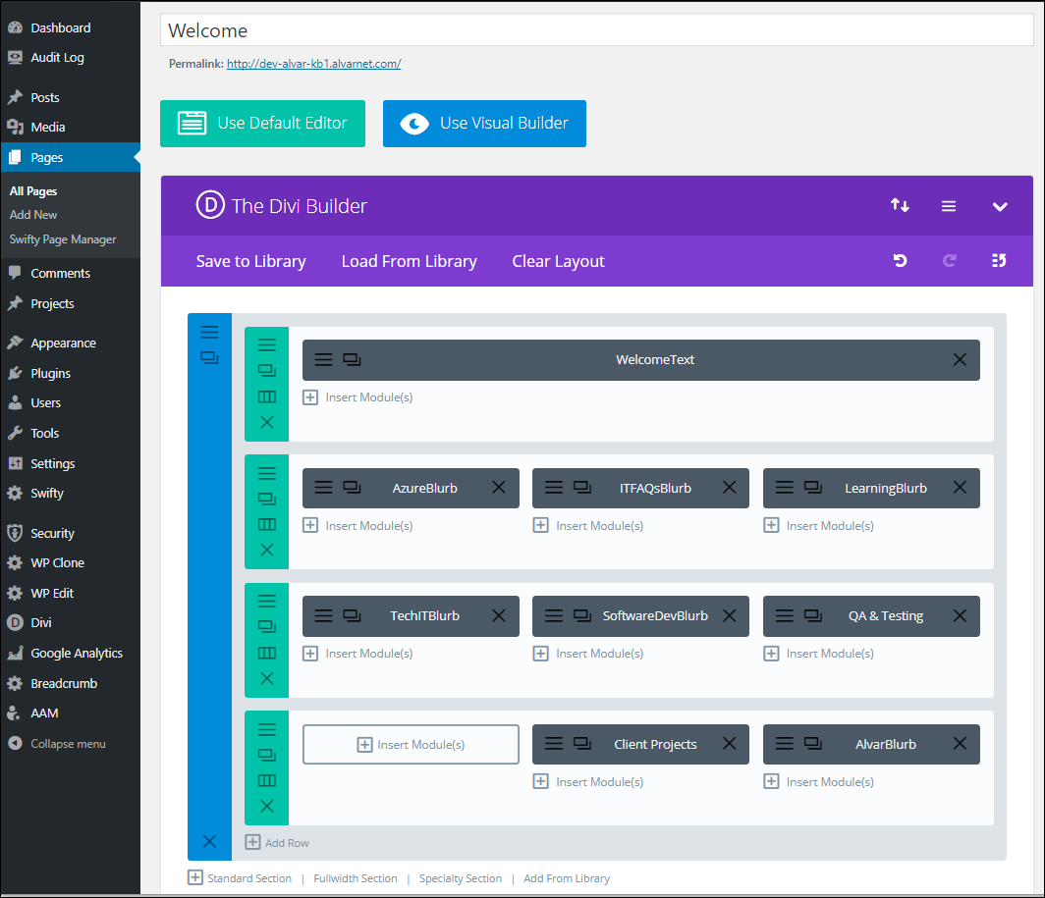Change column structure of WelcomeText row
Image resolution: width=1045 pixels, height=898 pixels.
(x=266, y=397)
